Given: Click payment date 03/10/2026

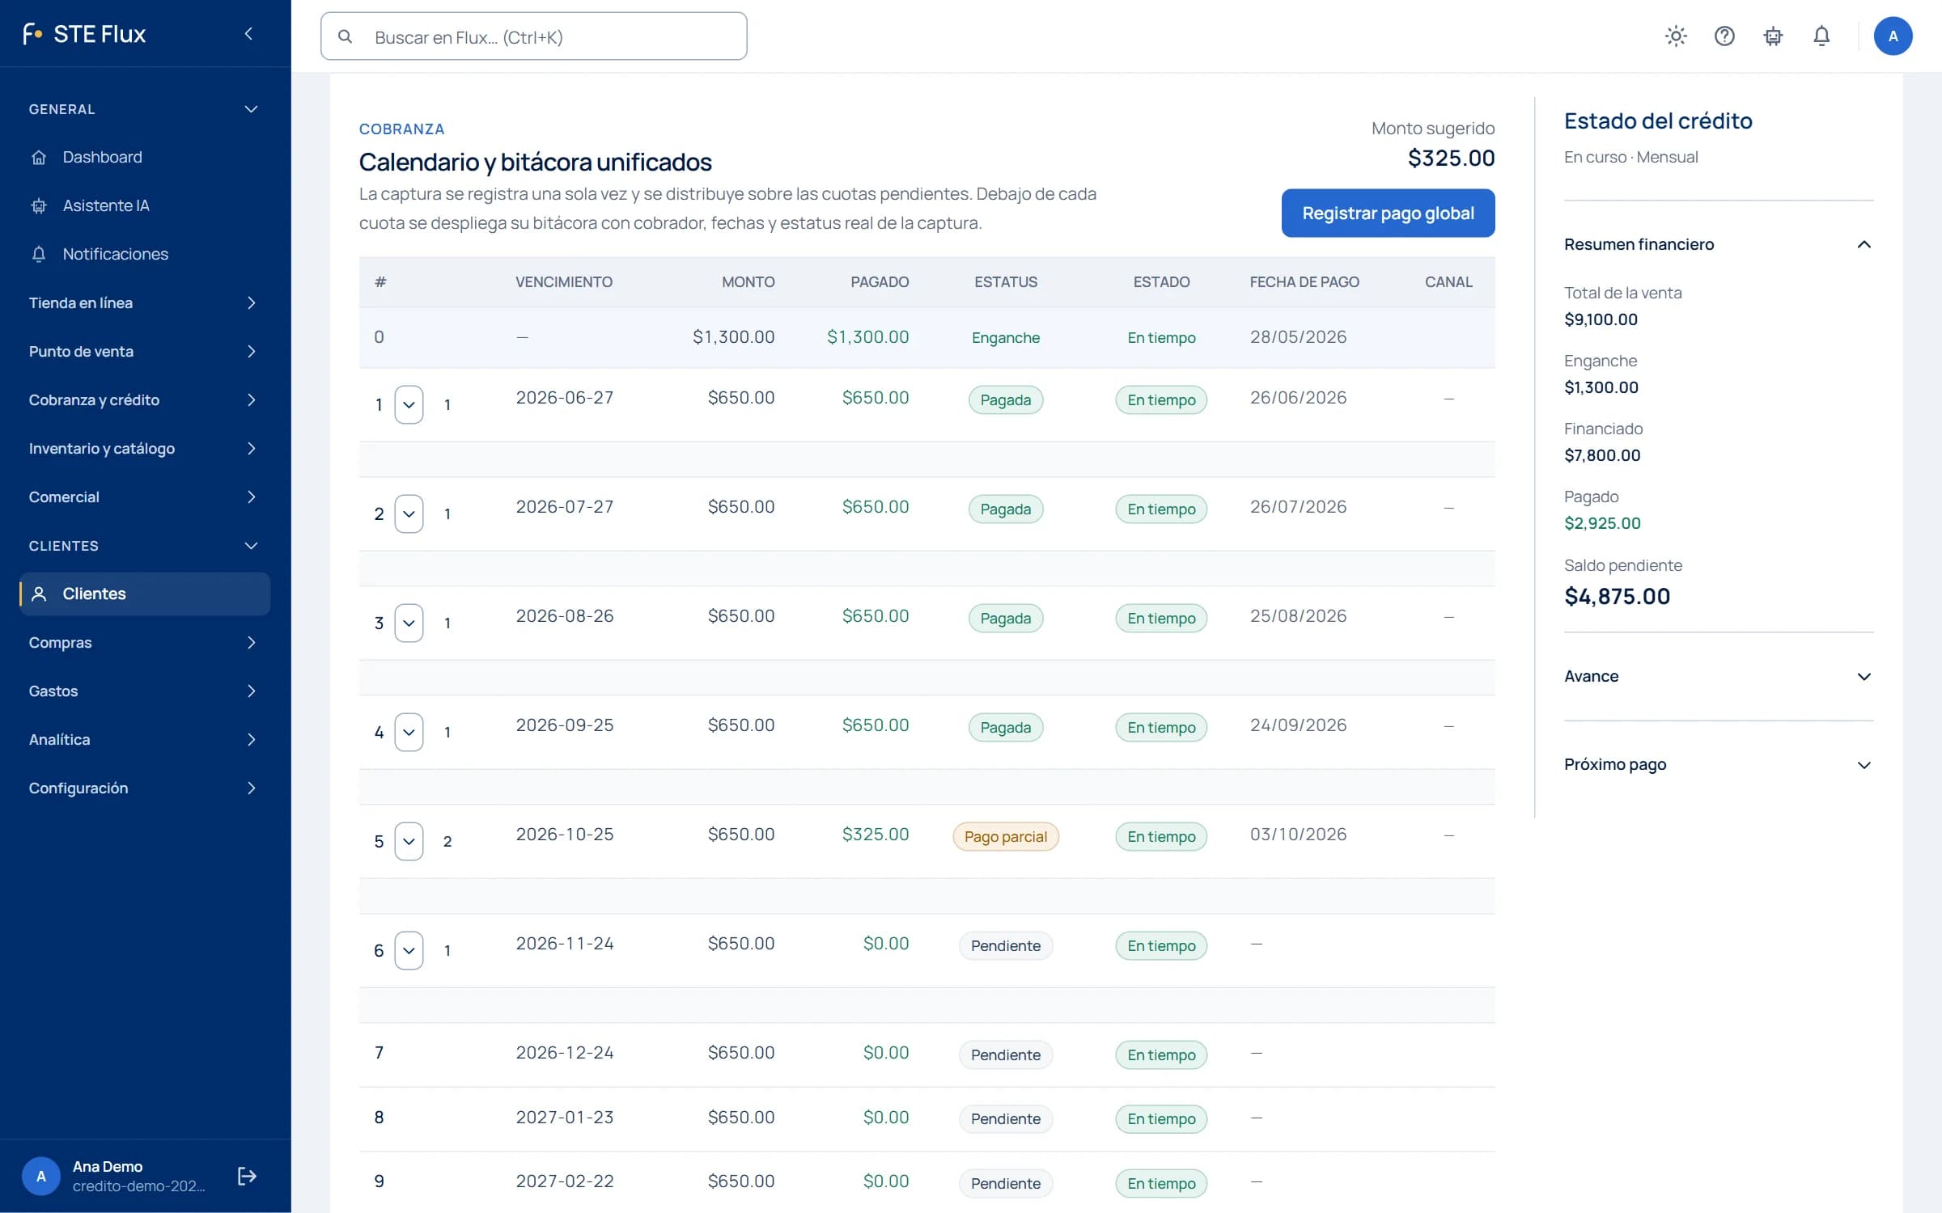Looking at the screenshot, I should tap(1298, 834).
